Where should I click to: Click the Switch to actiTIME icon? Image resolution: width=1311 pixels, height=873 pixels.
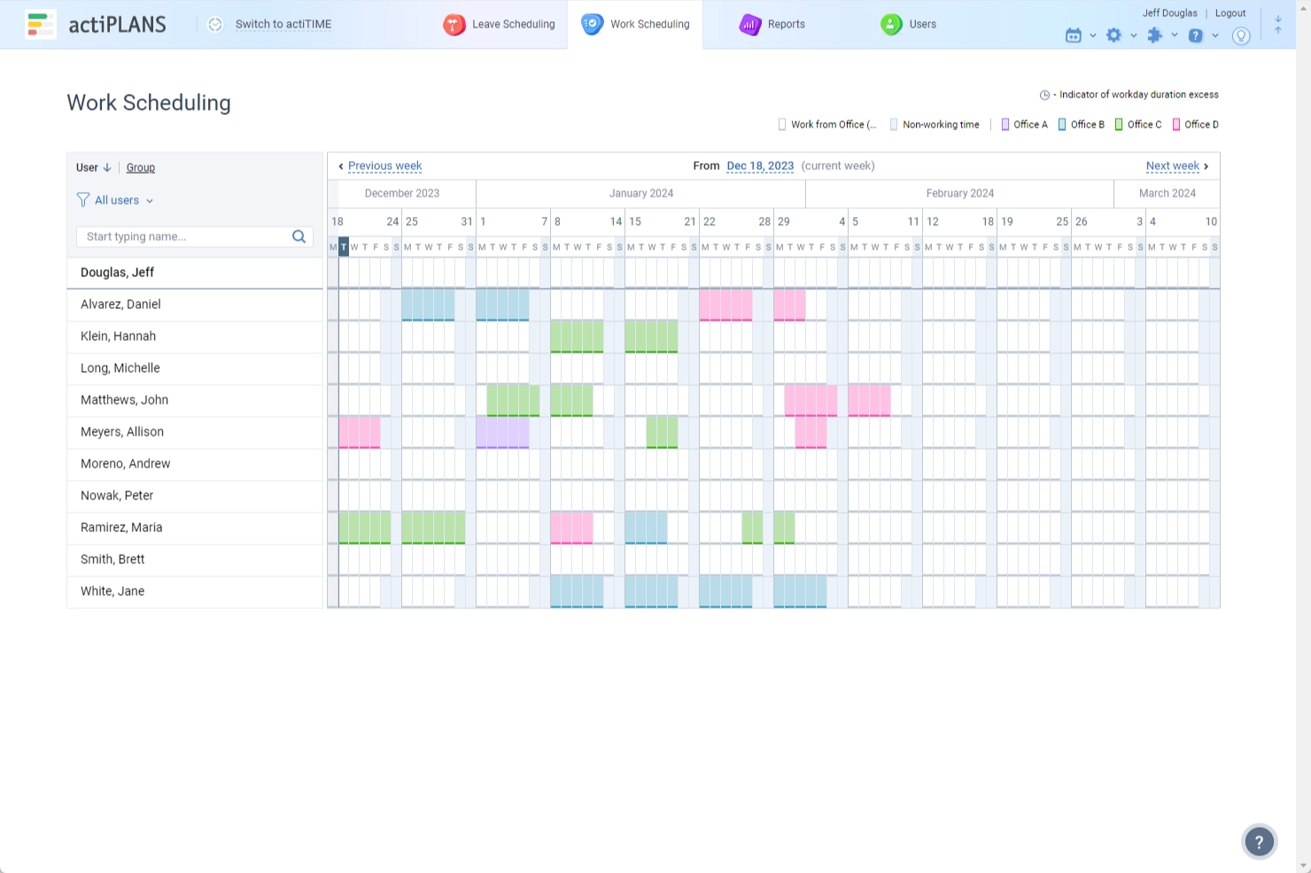coord(215,25)
